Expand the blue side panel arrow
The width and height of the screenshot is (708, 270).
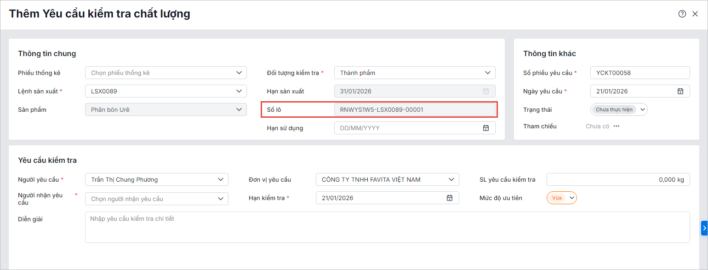click(x=704, y=228)
